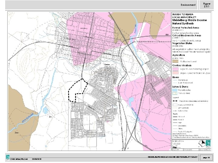Click the National road legend line
Image resolution: width=218 pixels, height=163 pixels.
pos(175,117)
